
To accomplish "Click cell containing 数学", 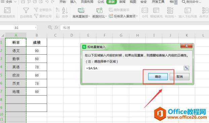I will click(x=16, y=59).
